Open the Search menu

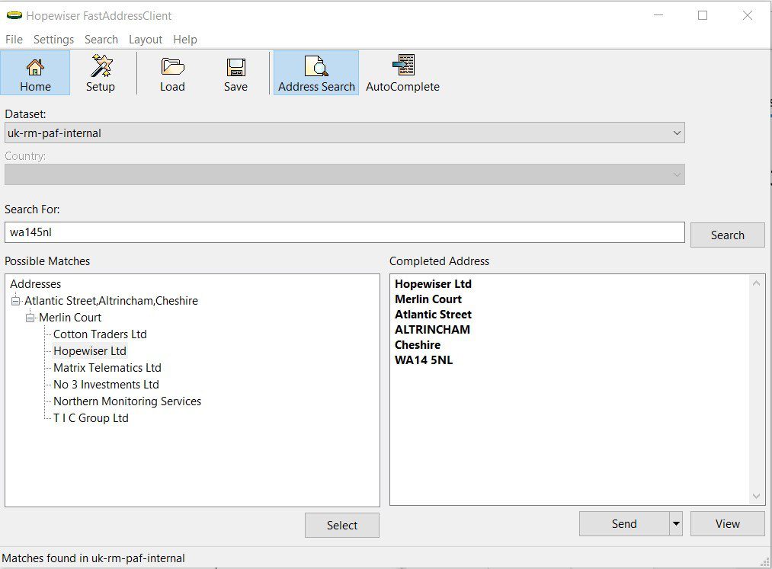pos(101,40)
